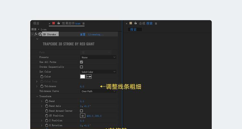Open the 合成 panel hamburger menu

[156, 24]
